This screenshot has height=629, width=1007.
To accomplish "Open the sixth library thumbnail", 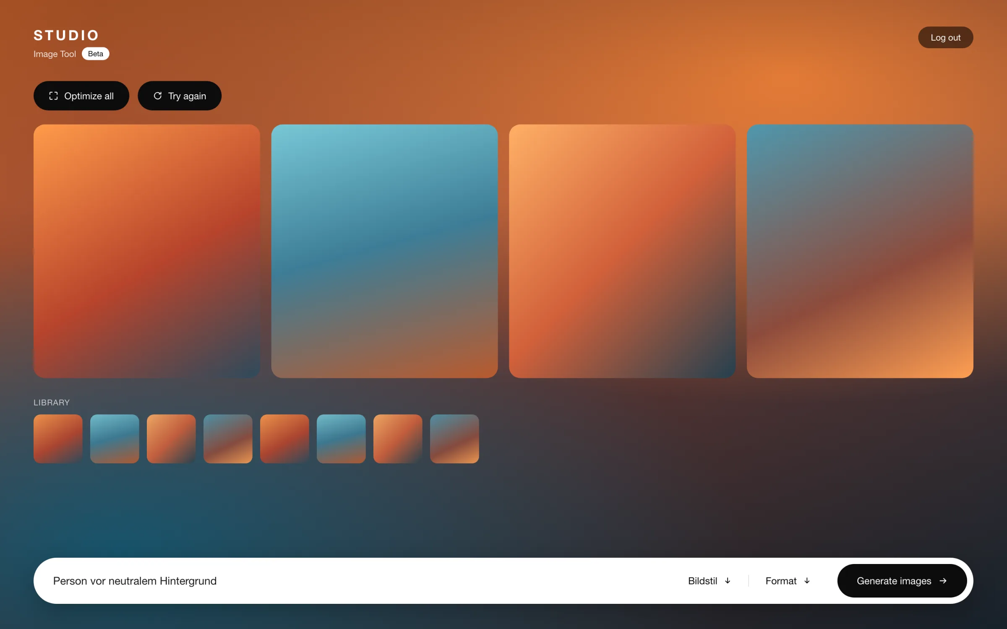I will point(341,439).
